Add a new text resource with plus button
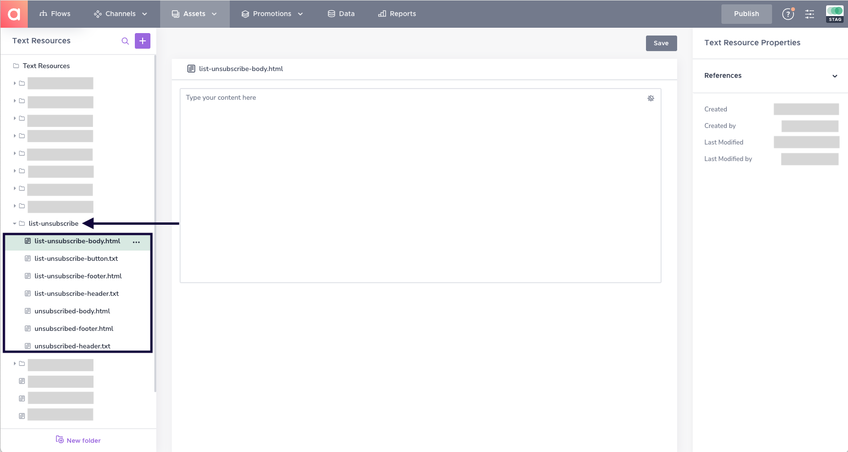The width and height of the screenshot is (848, 452). click(x=143, y=41)
